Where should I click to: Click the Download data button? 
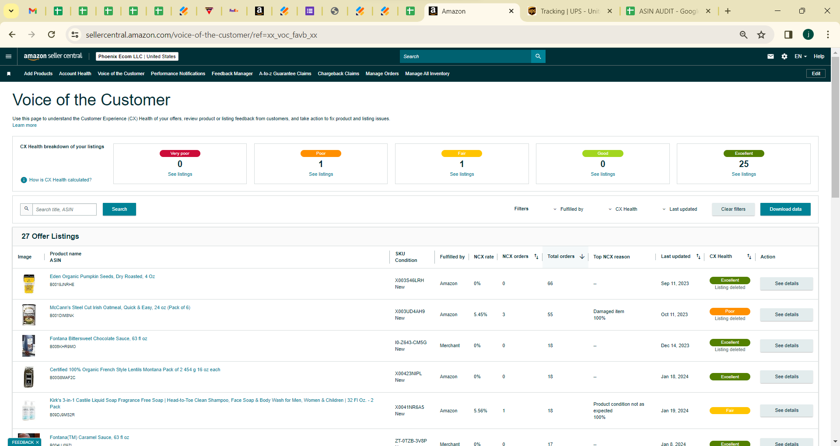pos(785,209)
